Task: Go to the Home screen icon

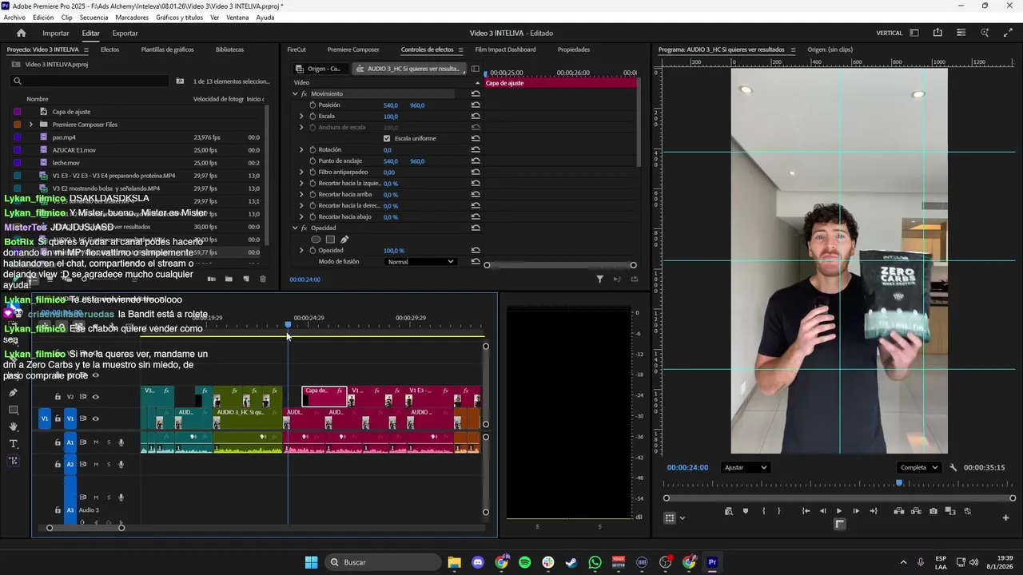Action: [x=21, y=33]
